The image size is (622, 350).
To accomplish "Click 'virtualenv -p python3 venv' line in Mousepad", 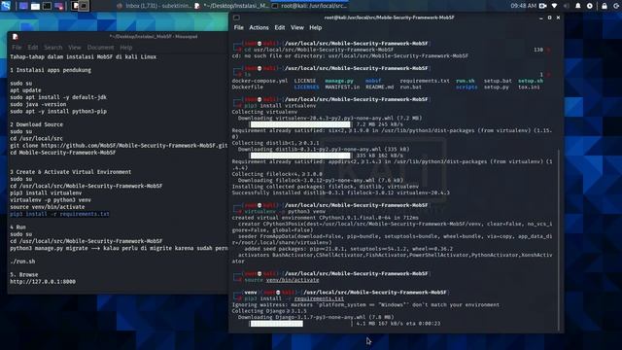I will tap(51, 200).
